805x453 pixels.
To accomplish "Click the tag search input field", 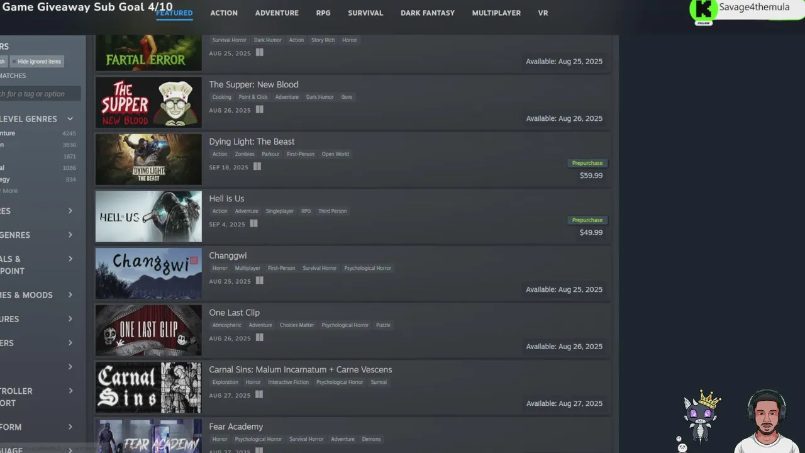I will 40,94.
